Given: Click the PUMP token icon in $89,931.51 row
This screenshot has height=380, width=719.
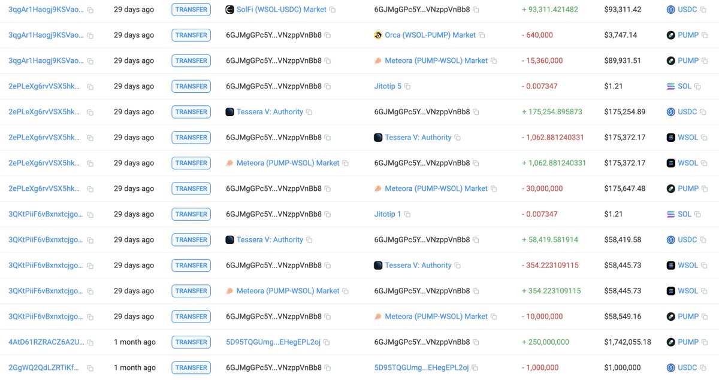Looking at the screenshot, I should pyautogui.click(x=671, y=61).
